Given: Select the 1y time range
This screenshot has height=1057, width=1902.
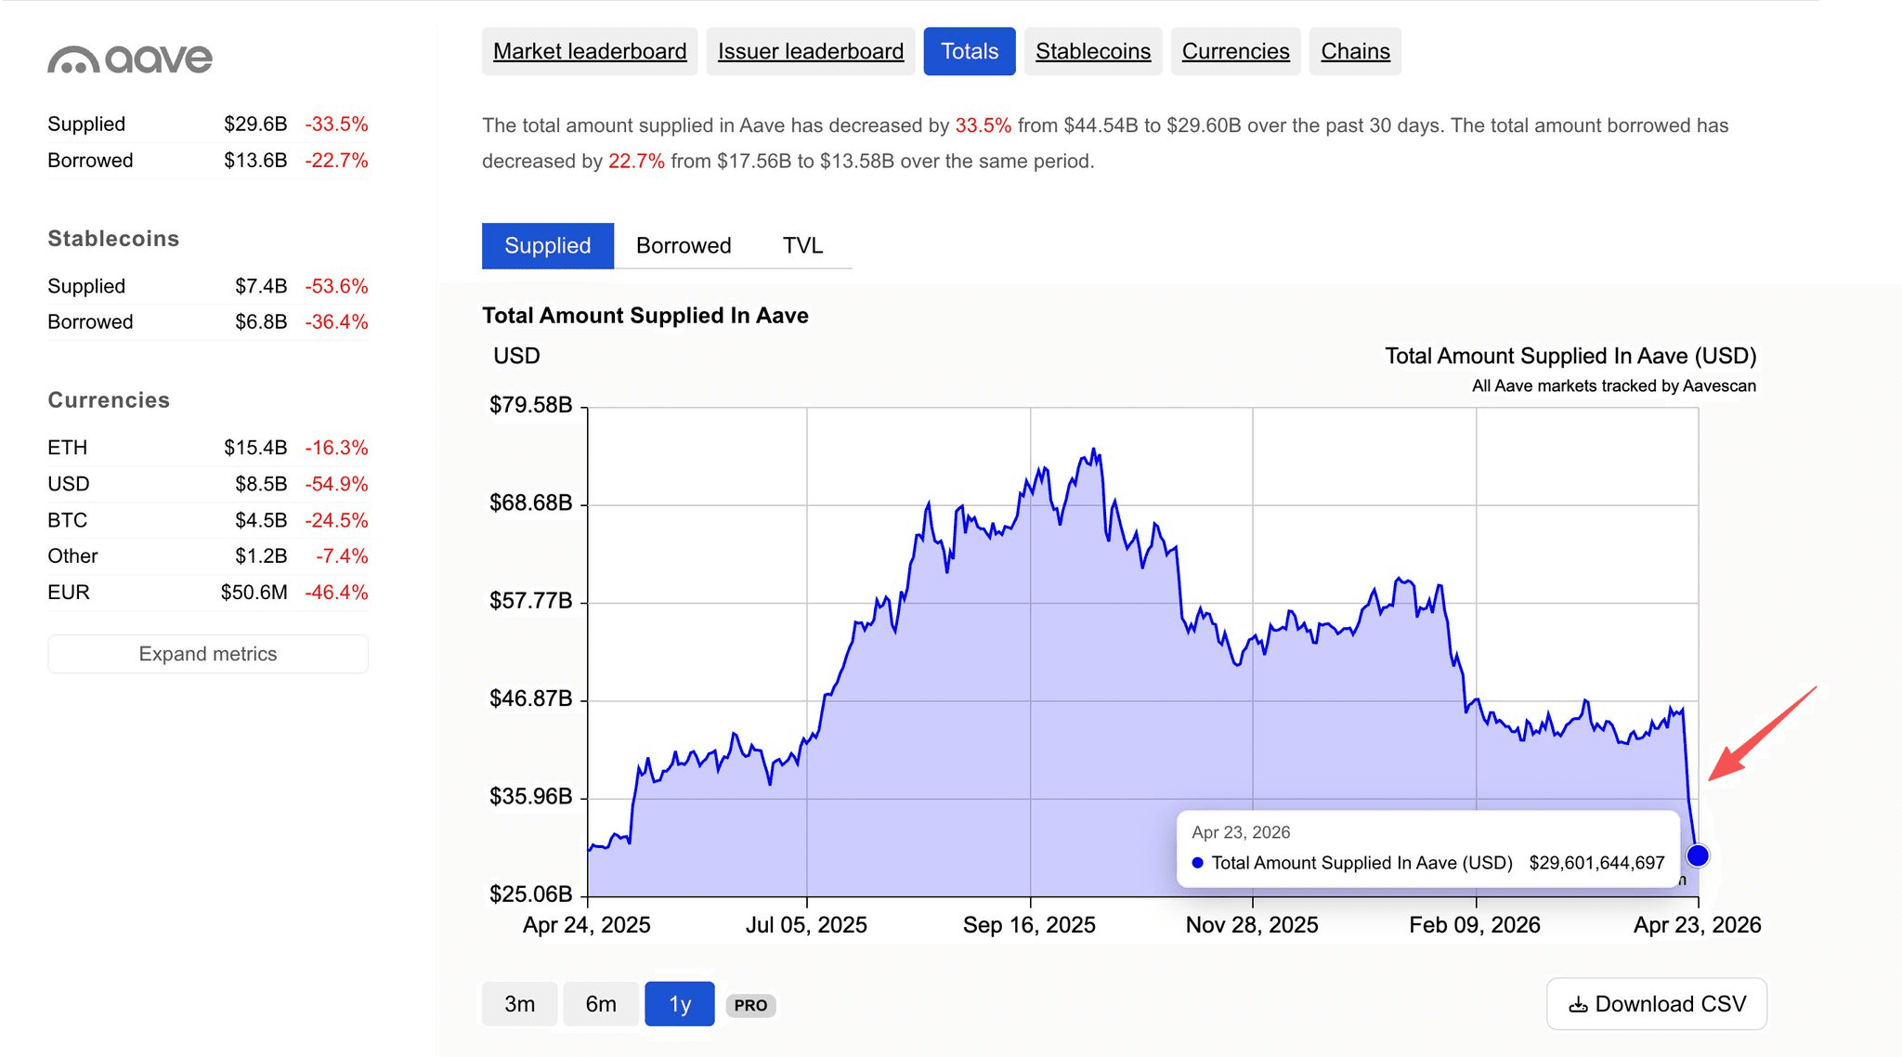Looking at the screenshot, I should [x=680, y=1004].
